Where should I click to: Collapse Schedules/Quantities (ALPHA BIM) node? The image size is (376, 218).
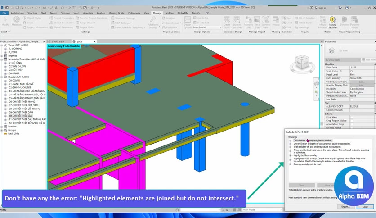2,59
